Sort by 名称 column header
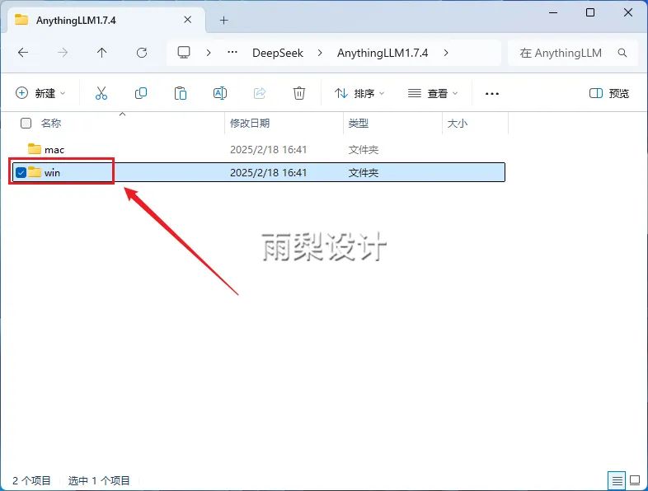Image resolution: width=648 pixels, height=491 pixels. pos(51,123)
